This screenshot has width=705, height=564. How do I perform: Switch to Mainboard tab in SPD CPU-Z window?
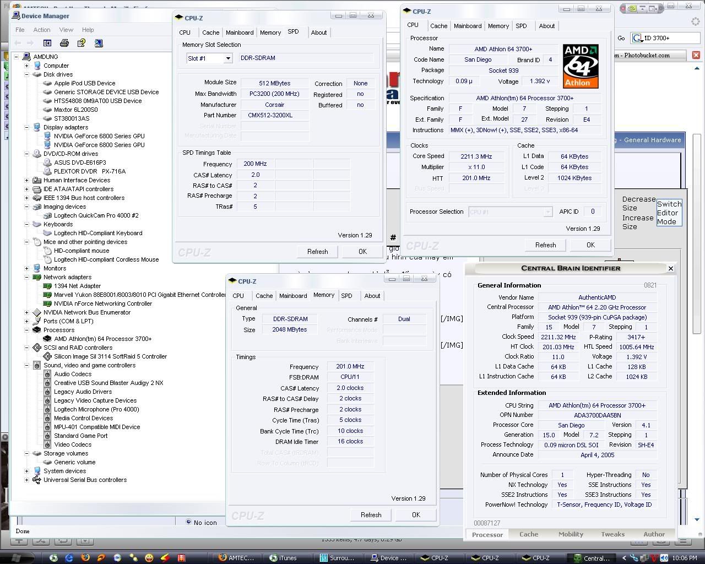tap(240, 32)
